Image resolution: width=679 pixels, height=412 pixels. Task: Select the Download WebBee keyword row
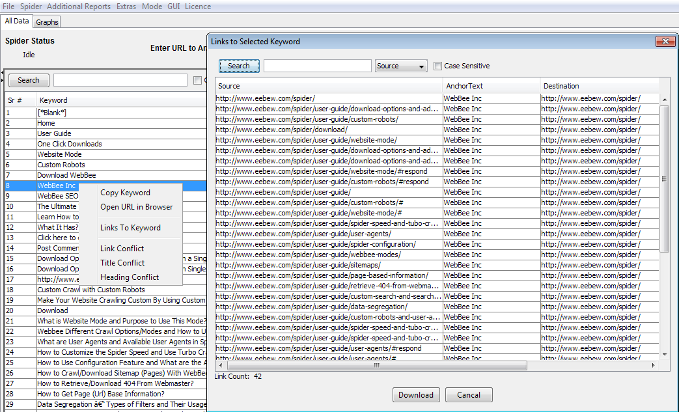pos(105,175)
